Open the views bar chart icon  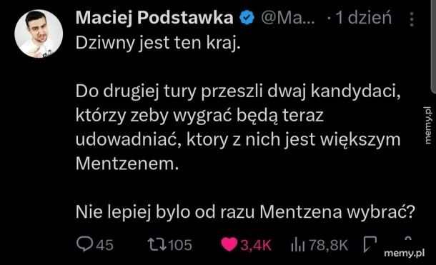tap(298, 245)
